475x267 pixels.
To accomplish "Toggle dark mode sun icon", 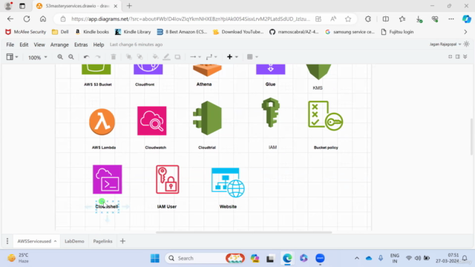I will pyautogui.click(x=467, y=44).
